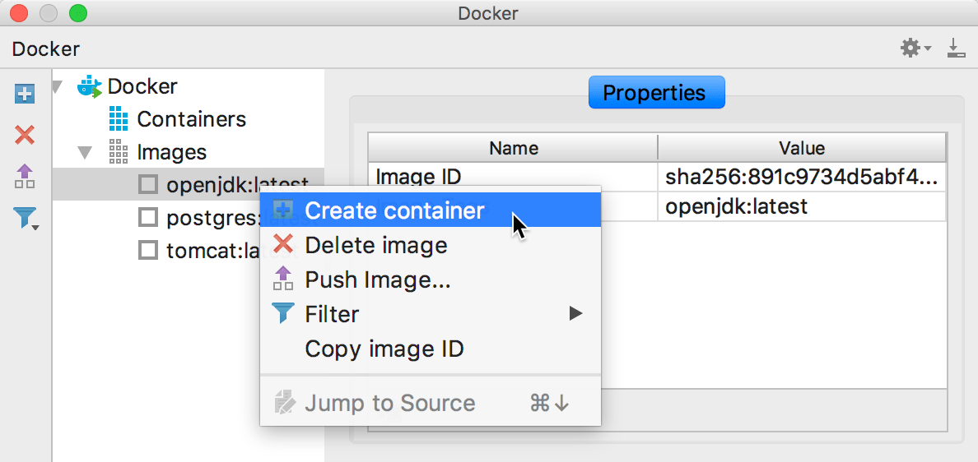Viewport: 978px width, 462px height.
Task: Switch to the Properties tab
Action: click(x=654, y=93)
